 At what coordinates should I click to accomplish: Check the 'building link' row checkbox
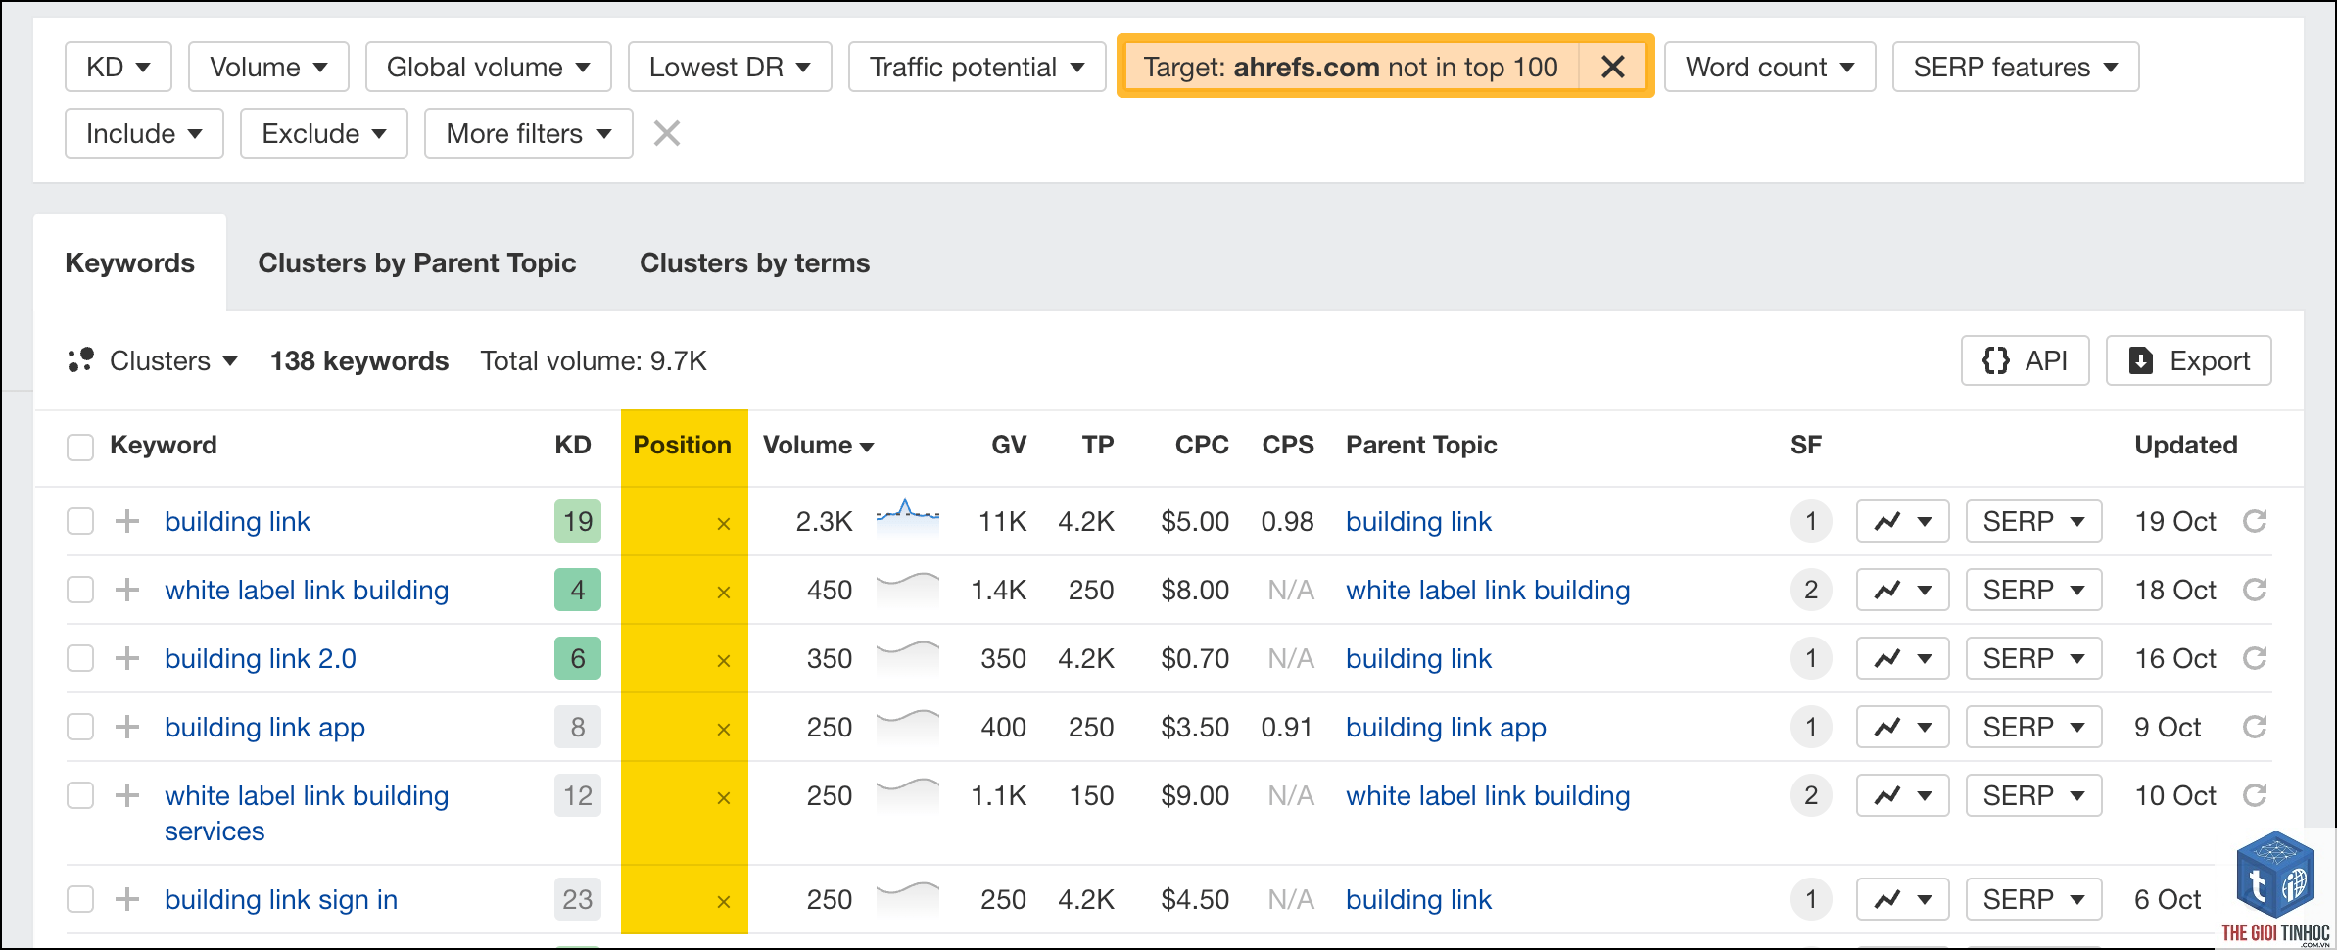click(80, 521)
